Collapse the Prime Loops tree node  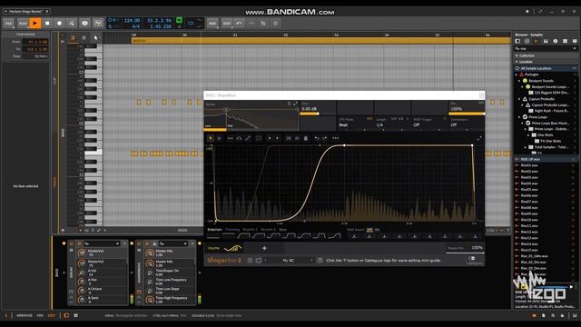pos(519,117)
